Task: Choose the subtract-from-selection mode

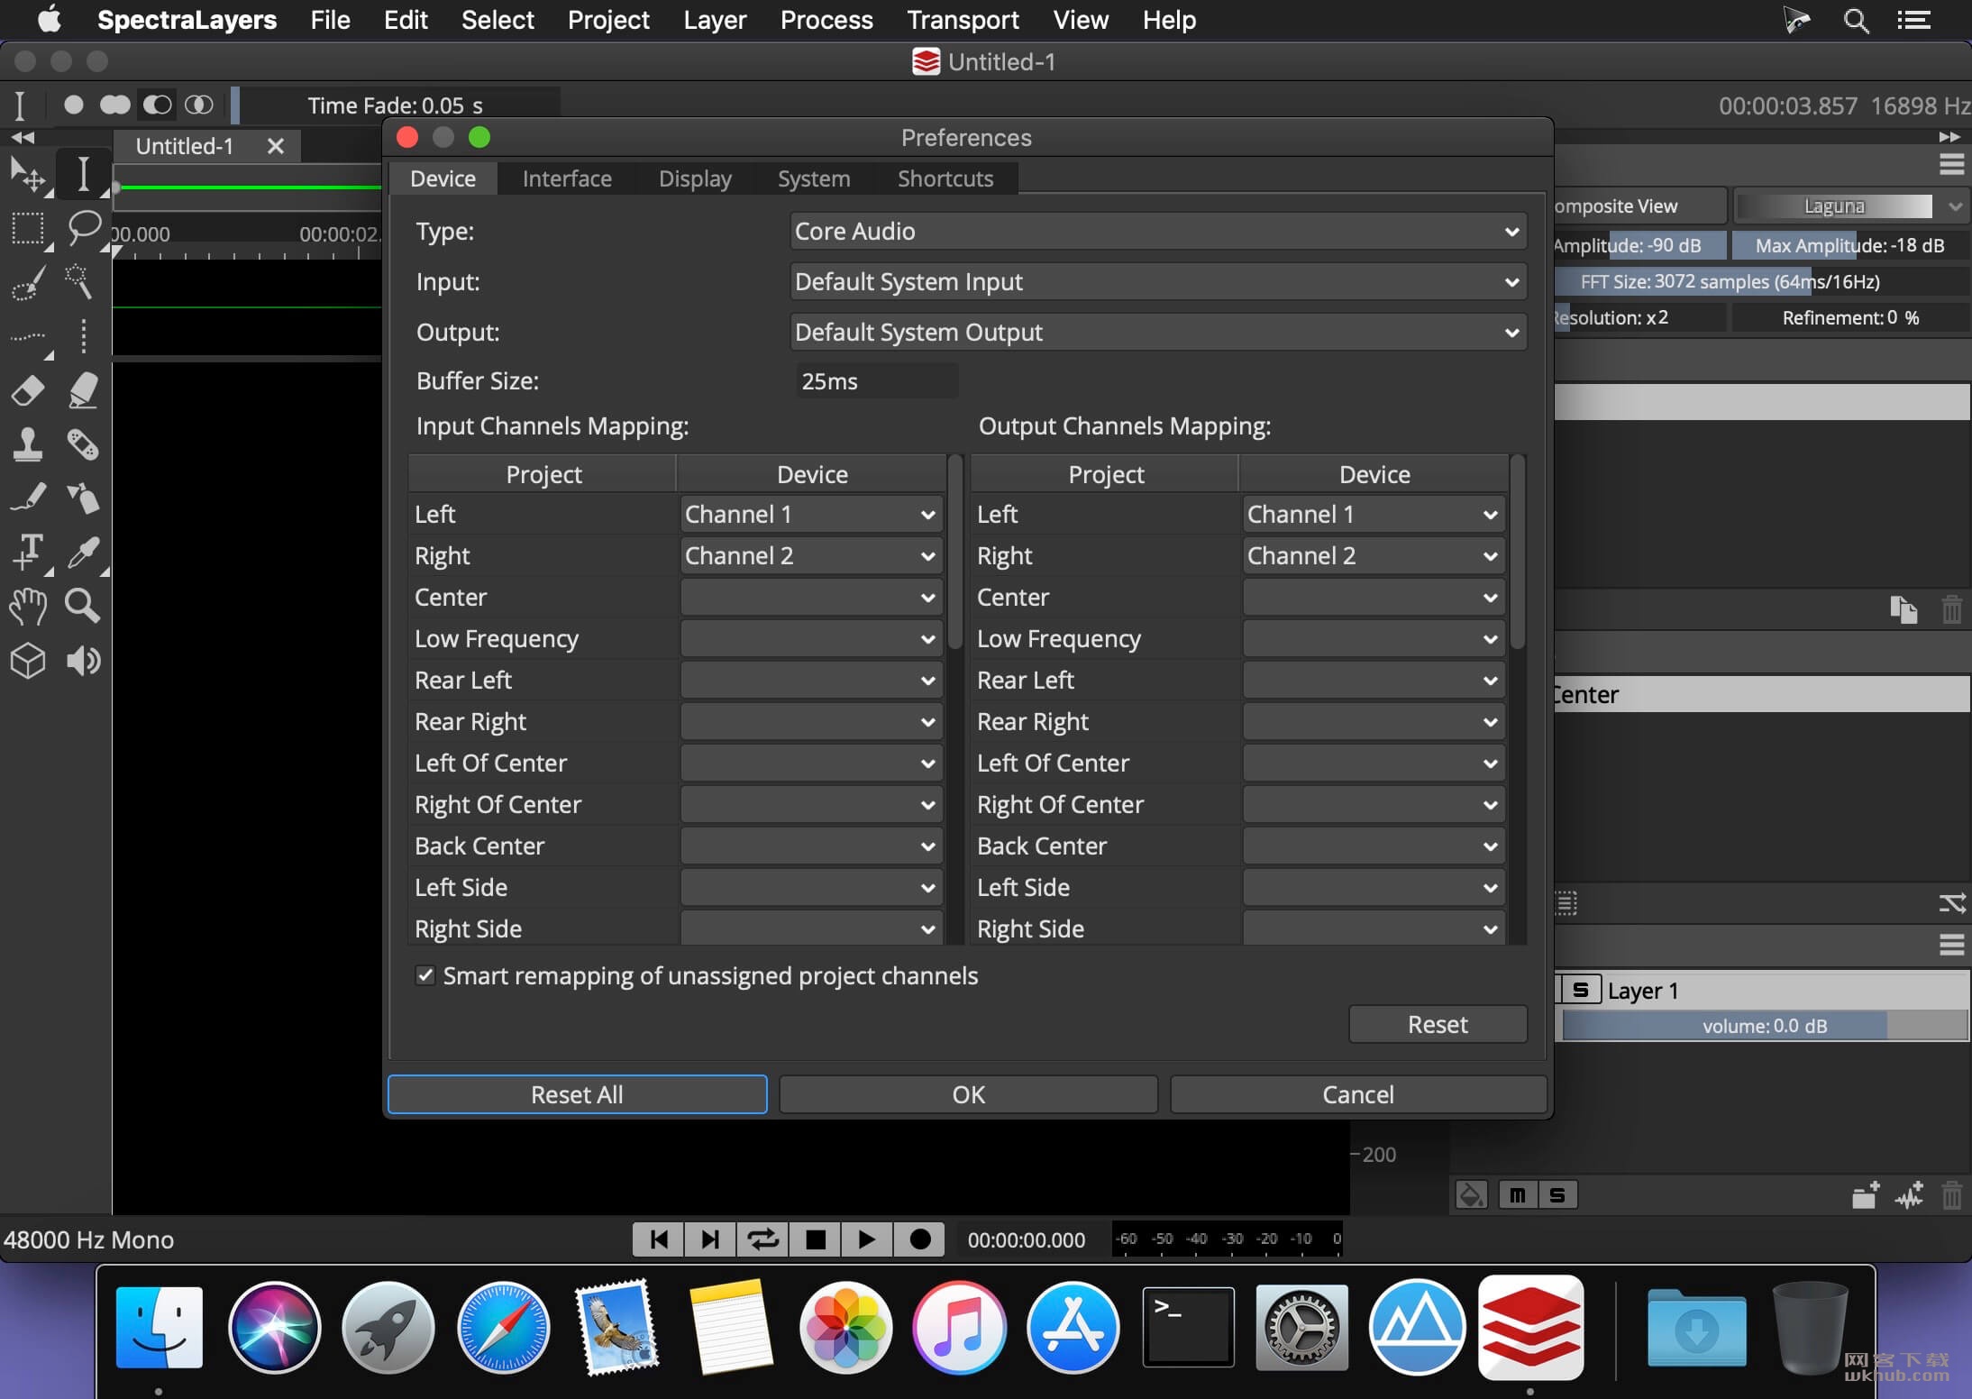Action: [x=157, y=105]
